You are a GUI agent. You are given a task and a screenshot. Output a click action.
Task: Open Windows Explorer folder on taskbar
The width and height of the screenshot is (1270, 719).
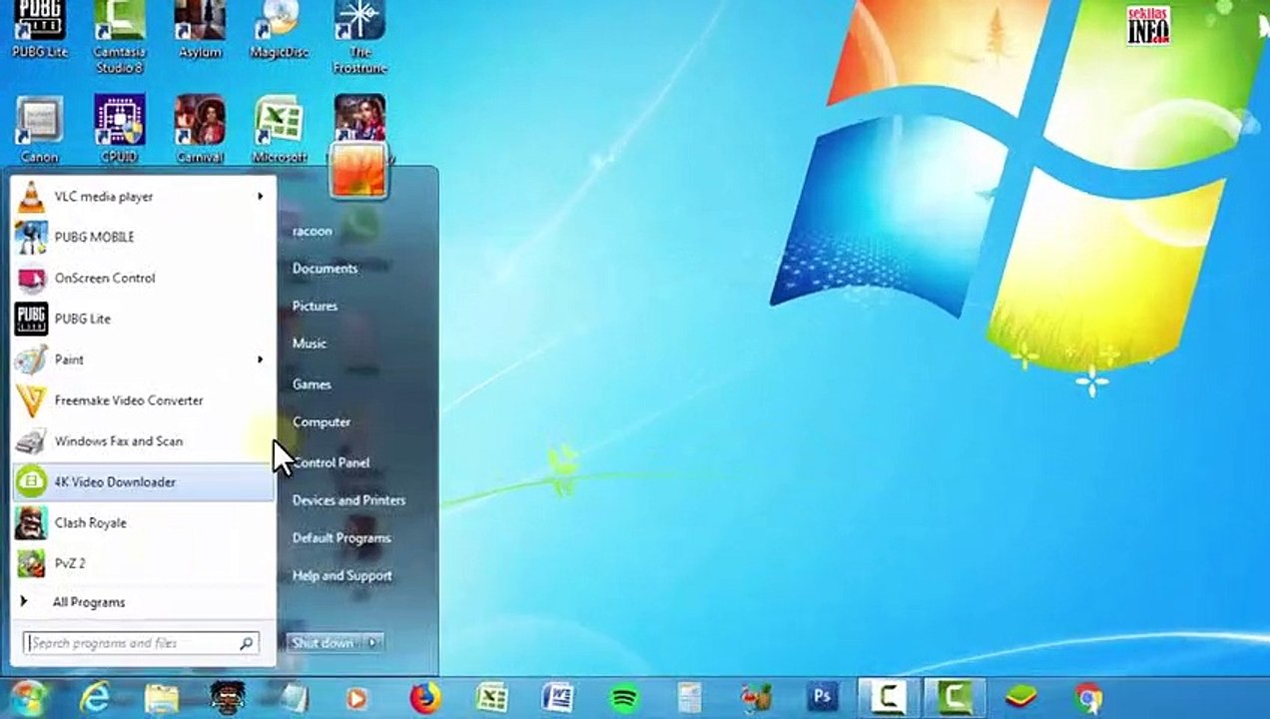click(162, 698)
